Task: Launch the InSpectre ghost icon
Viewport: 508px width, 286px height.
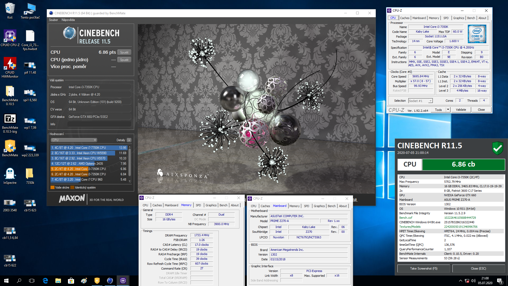Action: (x=10, y=176)
